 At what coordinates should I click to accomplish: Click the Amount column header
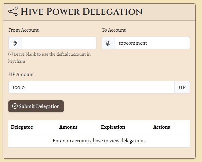tap(68, 127)
